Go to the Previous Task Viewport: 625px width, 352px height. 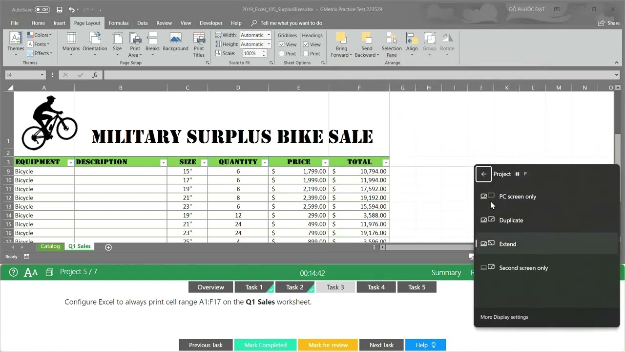[x=206, y=345]
